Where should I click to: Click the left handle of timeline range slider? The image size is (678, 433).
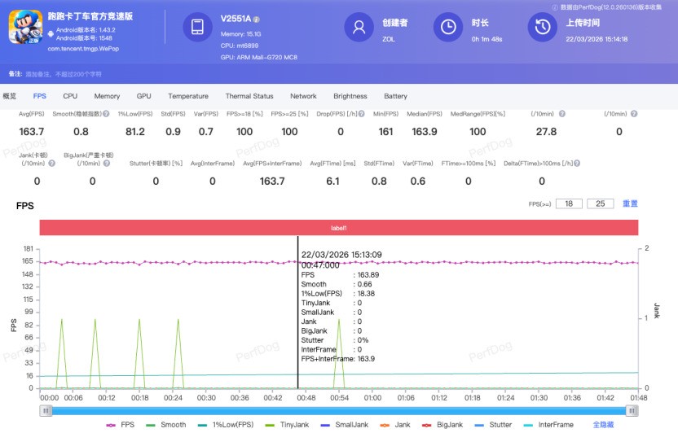(x=46, y=412)
